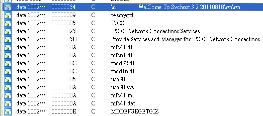Click the icon of the highlighted WelCome row
263x116 pixels.
coord(8,7)
